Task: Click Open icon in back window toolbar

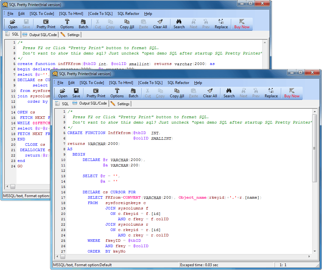Action: click(x=13, y=24)
